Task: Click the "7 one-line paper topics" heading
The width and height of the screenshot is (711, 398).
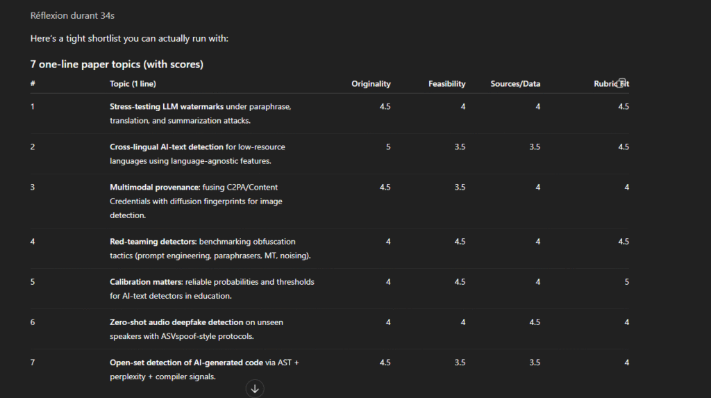Action: pyautogui.click(x=117, y=65)
